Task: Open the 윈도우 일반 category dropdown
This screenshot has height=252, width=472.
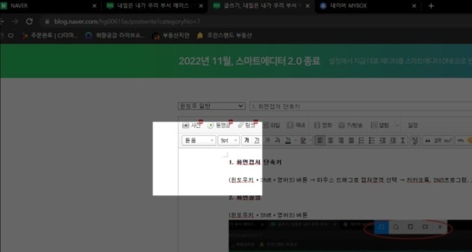Action: (211, 106)
